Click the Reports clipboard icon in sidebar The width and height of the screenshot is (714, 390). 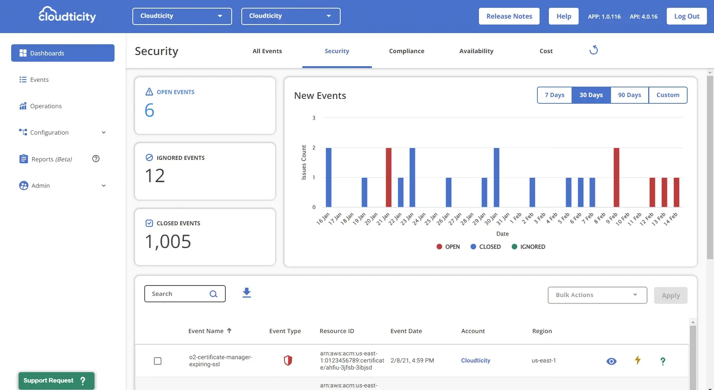23,159
